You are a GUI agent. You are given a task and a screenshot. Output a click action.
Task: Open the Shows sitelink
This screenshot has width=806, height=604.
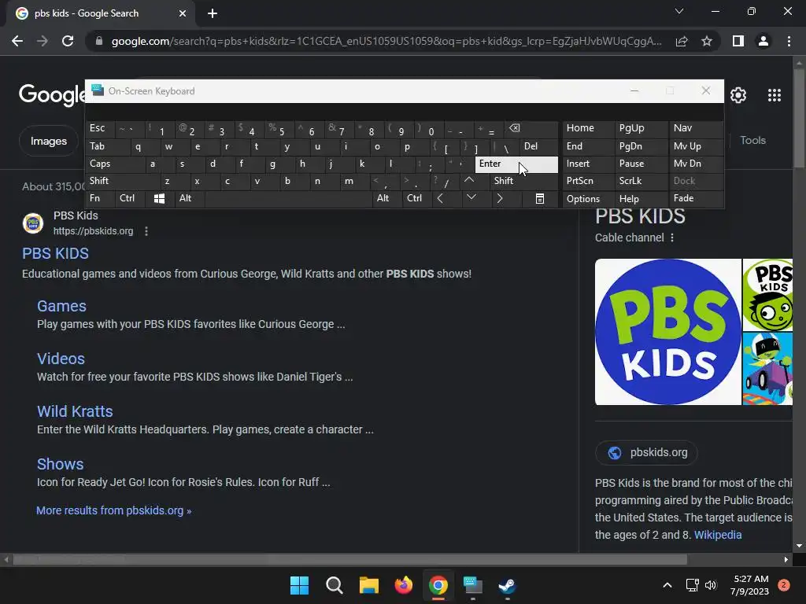click(x=60, y=464)
